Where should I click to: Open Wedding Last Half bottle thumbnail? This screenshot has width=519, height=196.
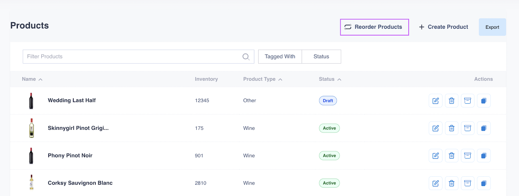pos(31,101)
